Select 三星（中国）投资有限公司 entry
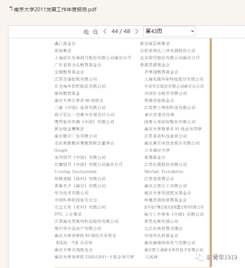The height and width of the screenshot is (268, 245). coord(80,108)
